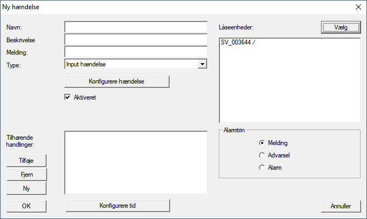This screenshot has width=367, height=219.
Task: Cancel with the Annuller button
Action: [341, 206]
